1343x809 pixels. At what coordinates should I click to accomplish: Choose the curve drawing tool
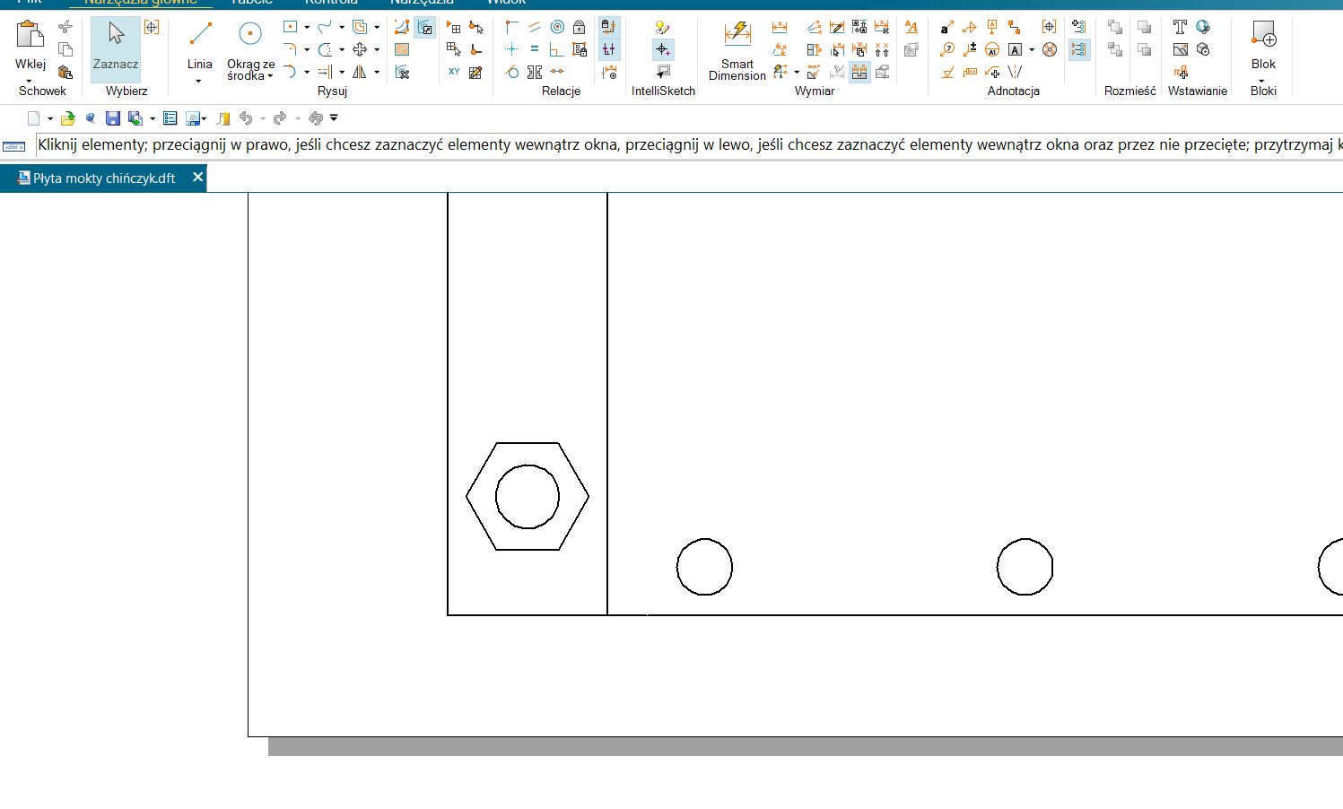[325, 27]
